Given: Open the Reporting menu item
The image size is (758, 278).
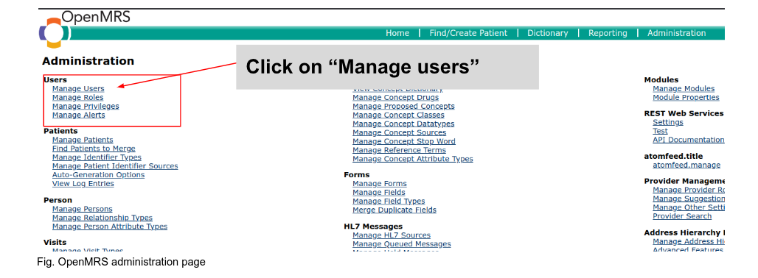Looking at the screenshot, I should click(x=608, y=33).
